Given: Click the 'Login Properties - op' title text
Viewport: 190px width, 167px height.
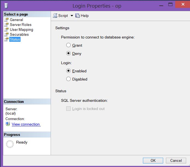Looking at the screenshot, I should [x=97, y=6].
